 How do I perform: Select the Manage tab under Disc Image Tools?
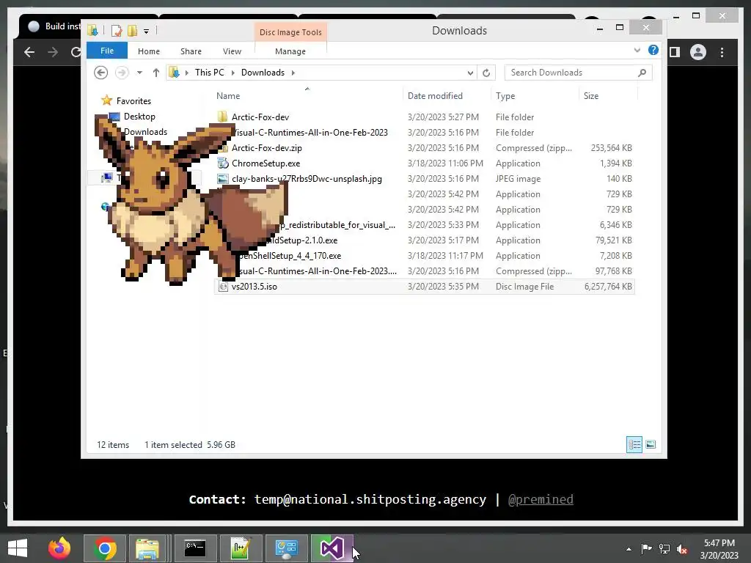coord(290,51)
